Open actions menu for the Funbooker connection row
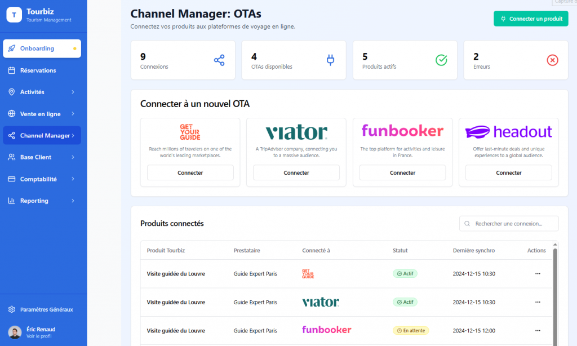Screen dimensions: 577x346 point(537,331)
